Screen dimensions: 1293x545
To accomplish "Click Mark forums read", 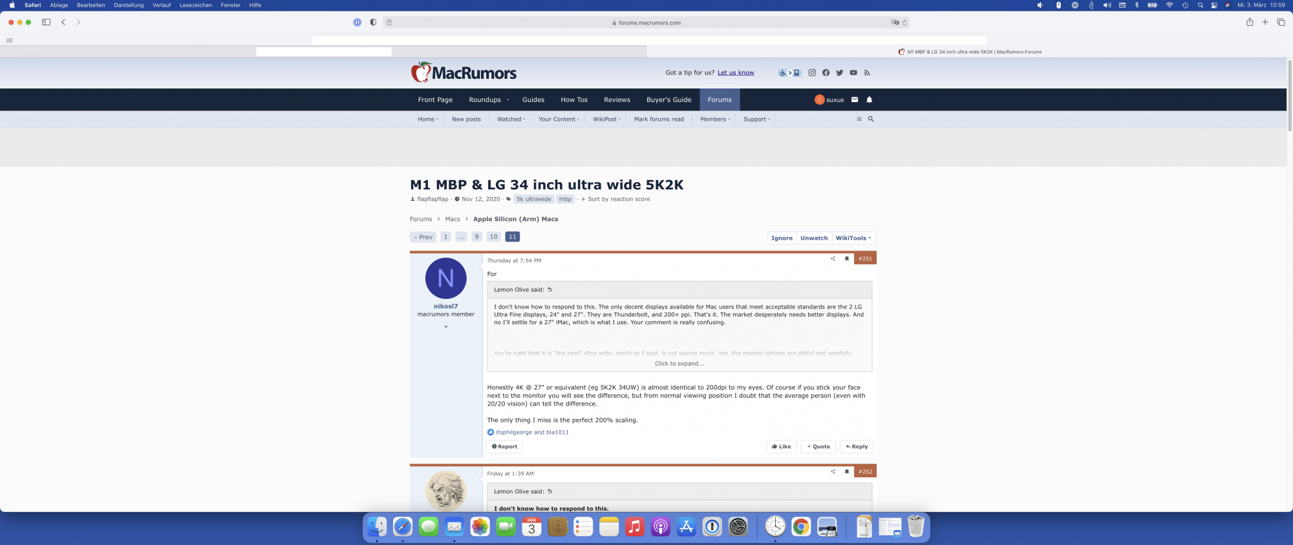I will [659, 119].
